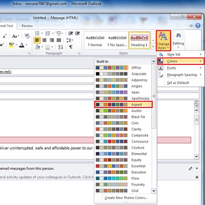This screenshot has width=205, height=205.
Task: Expand the People Pane size icon
Action: (x=190, y=169)
